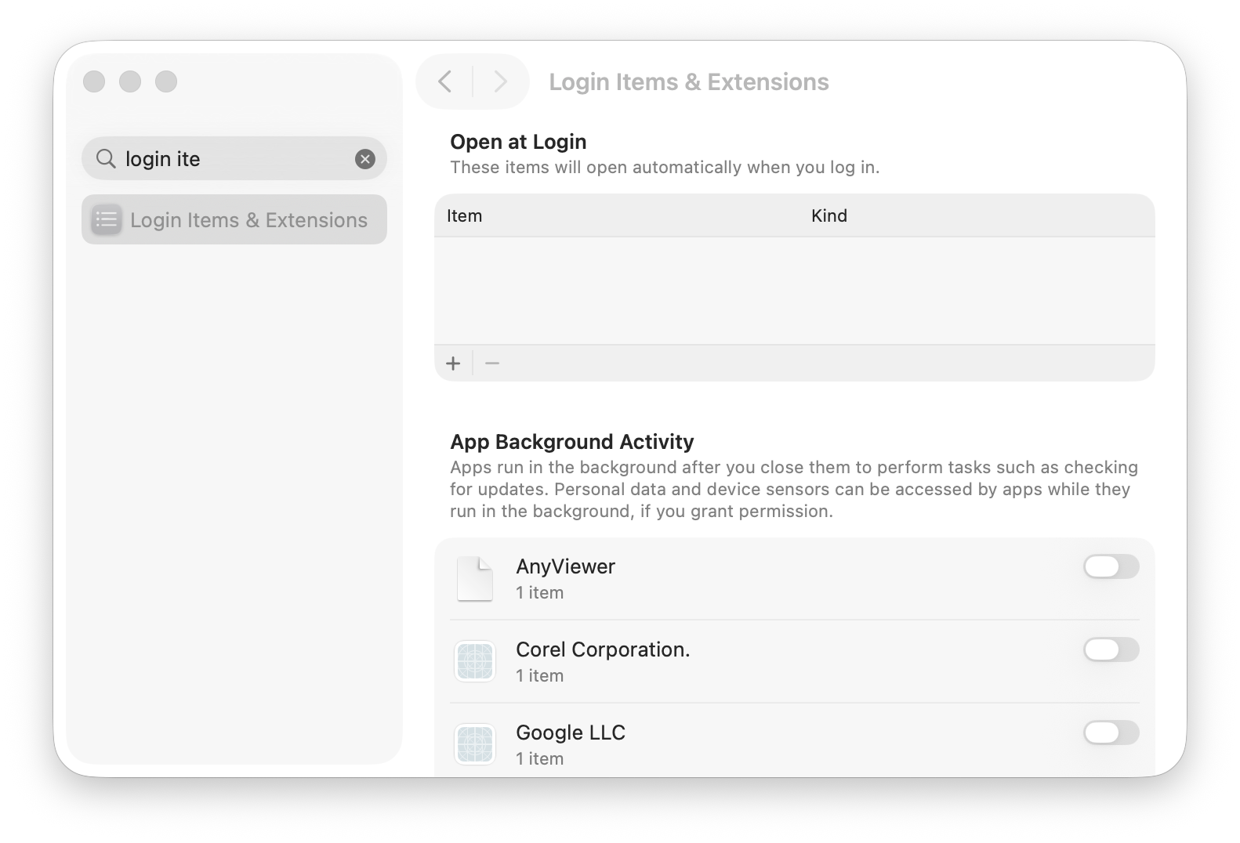Click the Corel Corporation app icon

point(475,662)
